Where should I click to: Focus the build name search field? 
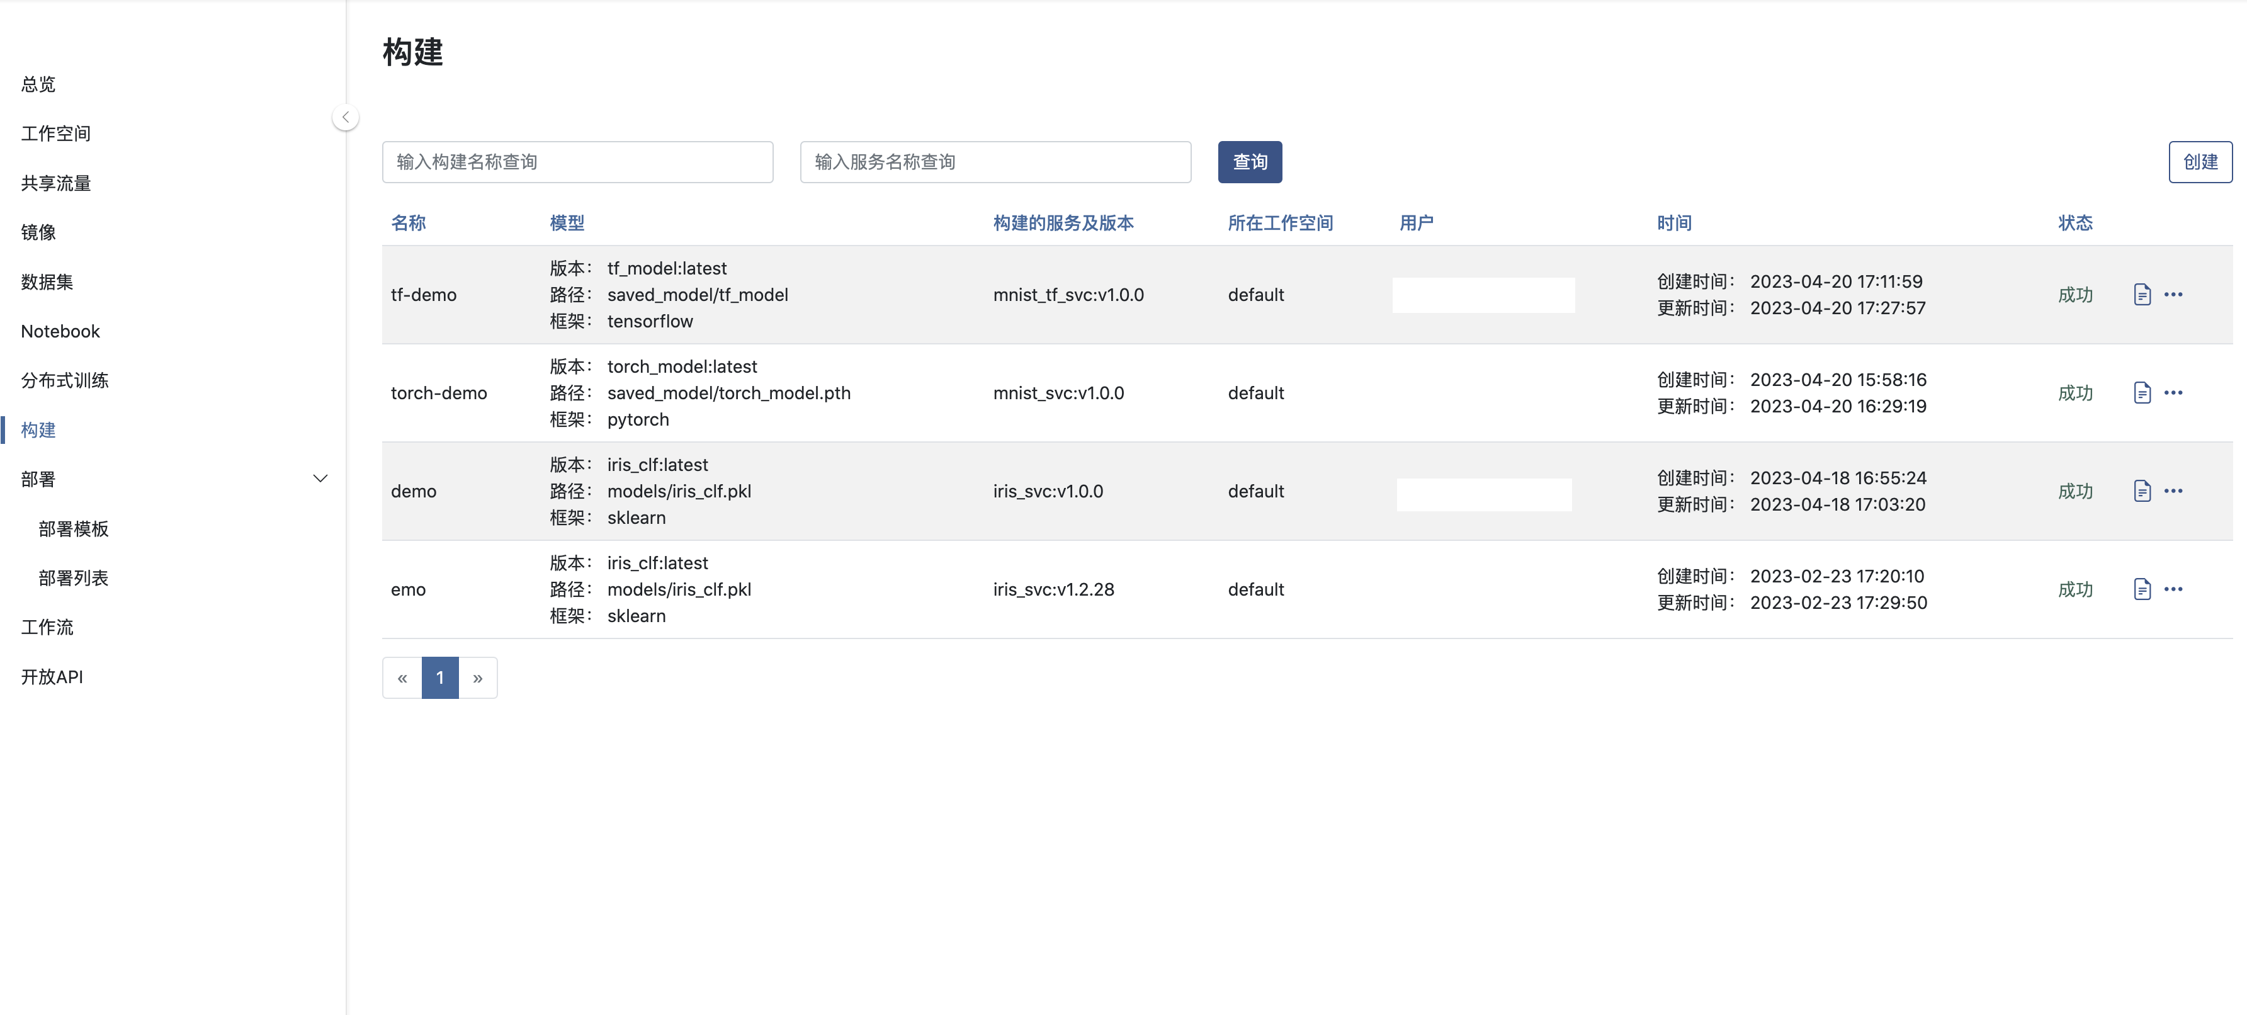(x=577, y=161)
